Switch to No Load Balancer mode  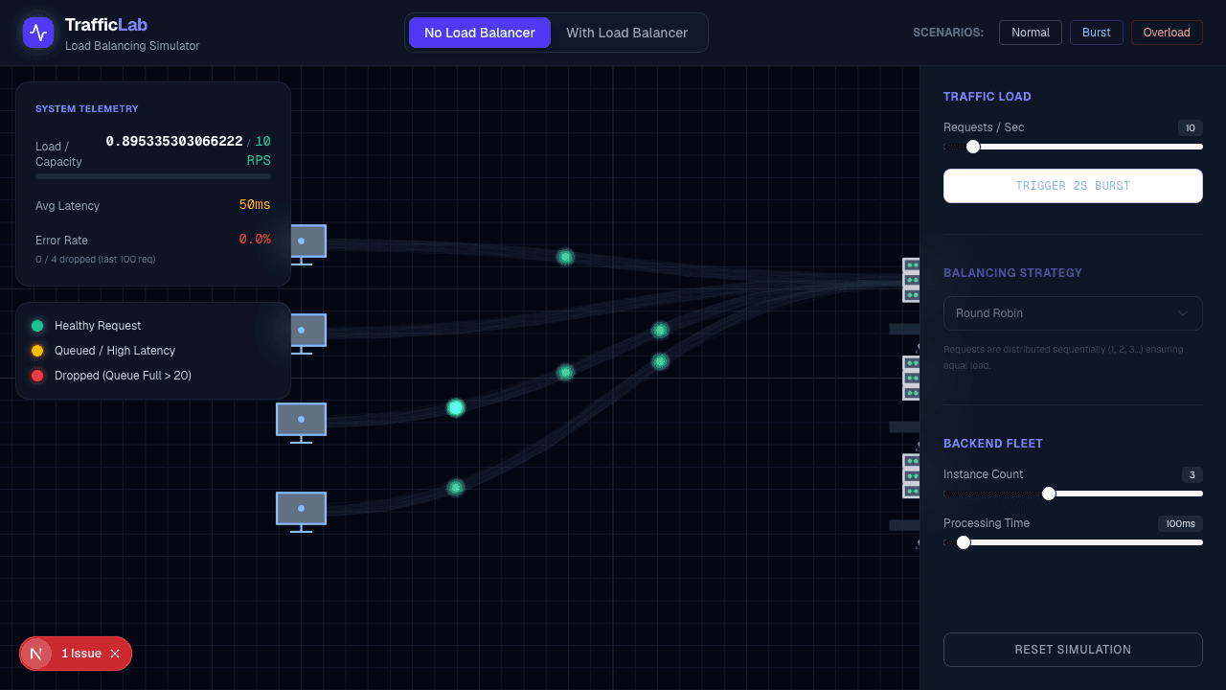pos(480,33)
